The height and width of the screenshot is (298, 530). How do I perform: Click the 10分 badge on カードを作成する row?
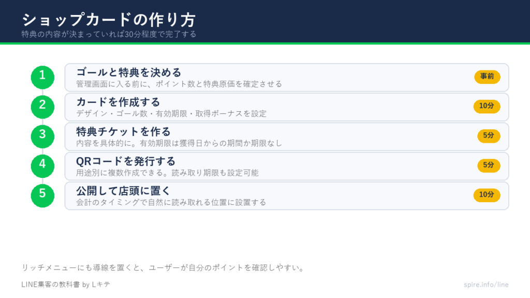(x=487, y=107)
